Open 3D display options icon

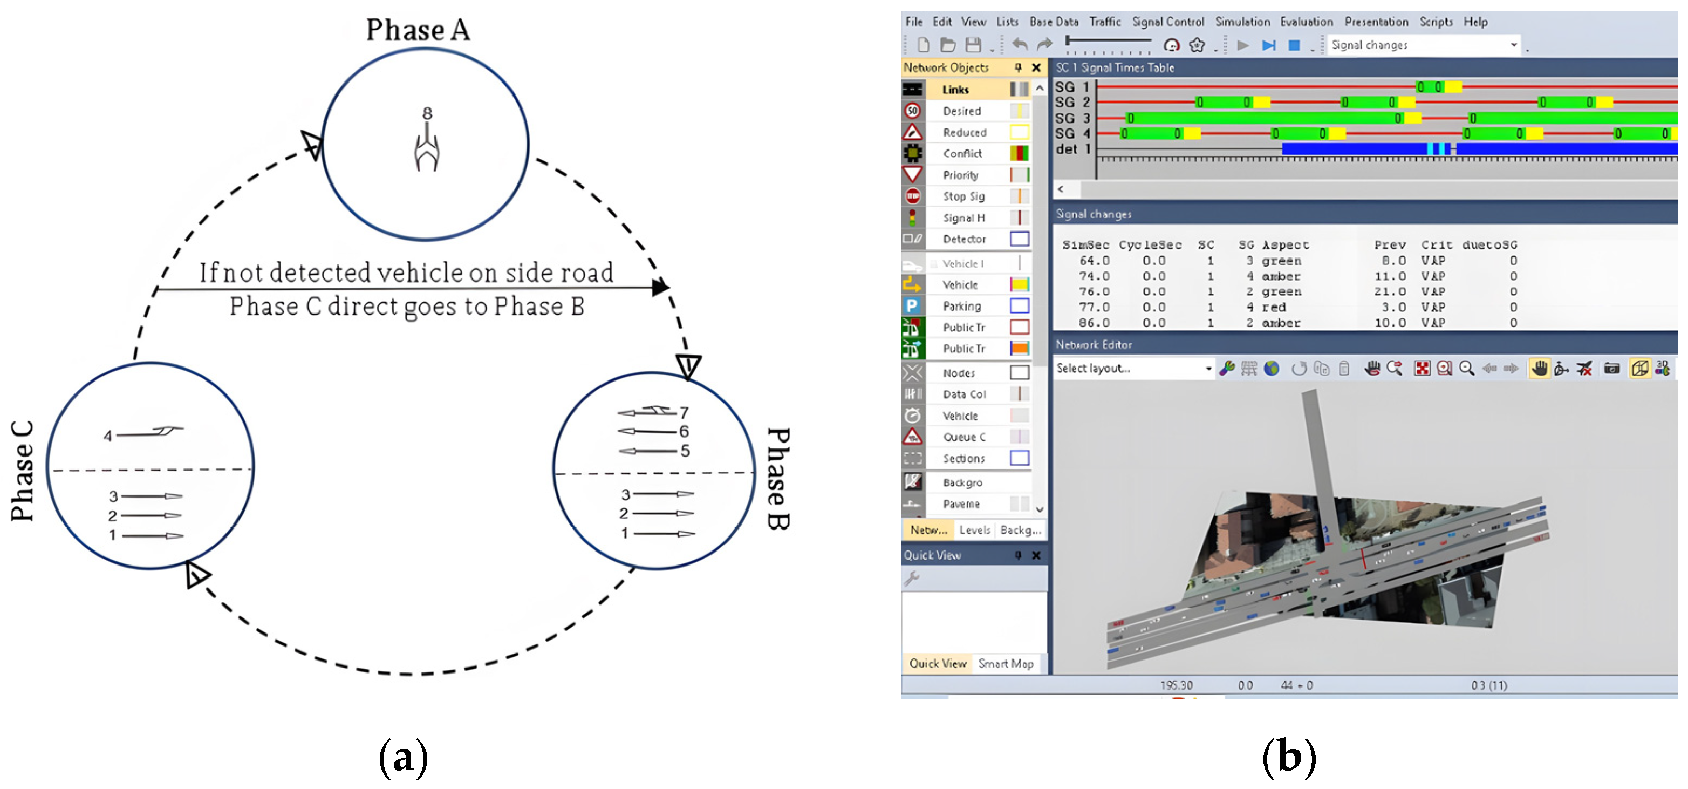(x=1663, y=368)
